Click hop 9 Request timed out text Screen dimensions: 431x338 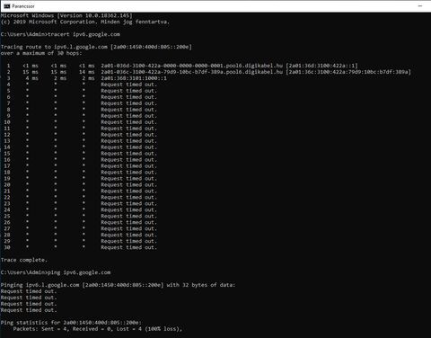128,116
